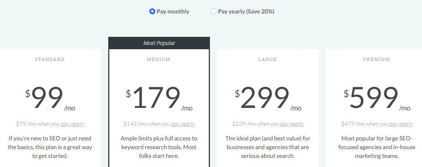Open pay yearly link under Medium plan

[x=183, y=124]
